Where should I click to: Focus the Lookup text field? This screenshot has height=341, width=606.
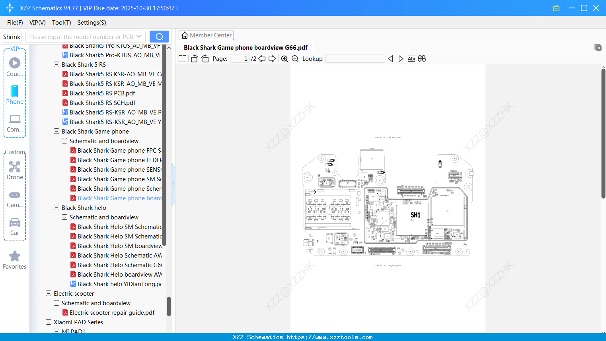[x=355, y=59]
